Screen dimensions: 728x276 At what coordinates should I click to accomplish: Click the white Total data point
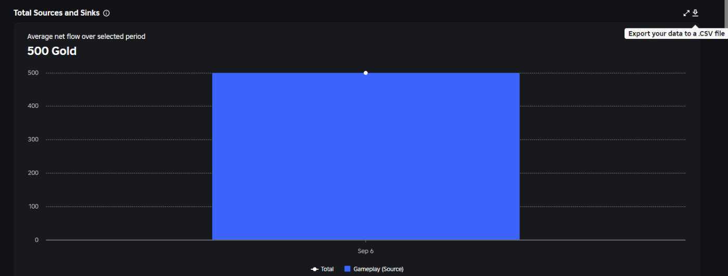366,73
